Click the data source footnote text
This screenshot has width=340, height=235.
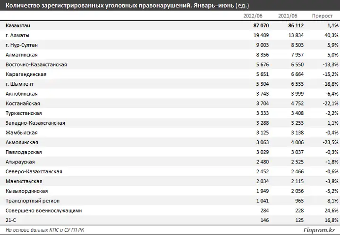(x=45, y=230)
